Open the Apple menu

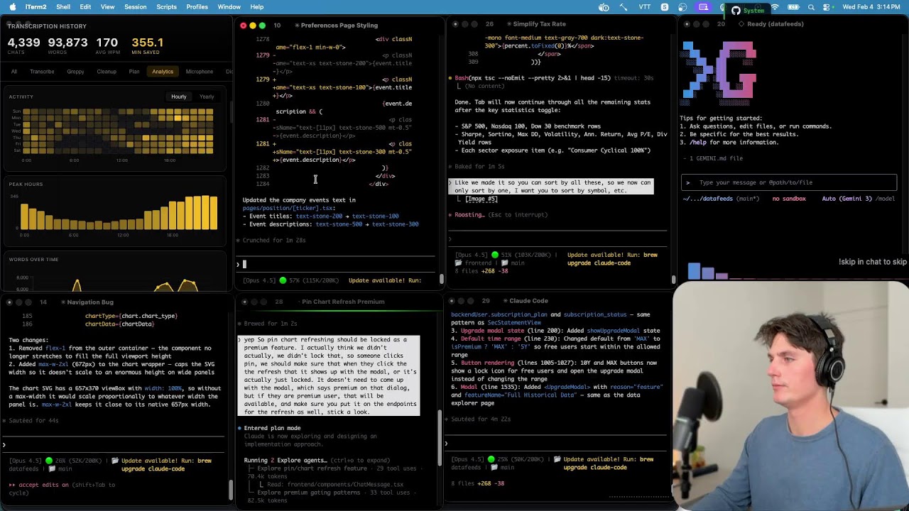[12, 7]
